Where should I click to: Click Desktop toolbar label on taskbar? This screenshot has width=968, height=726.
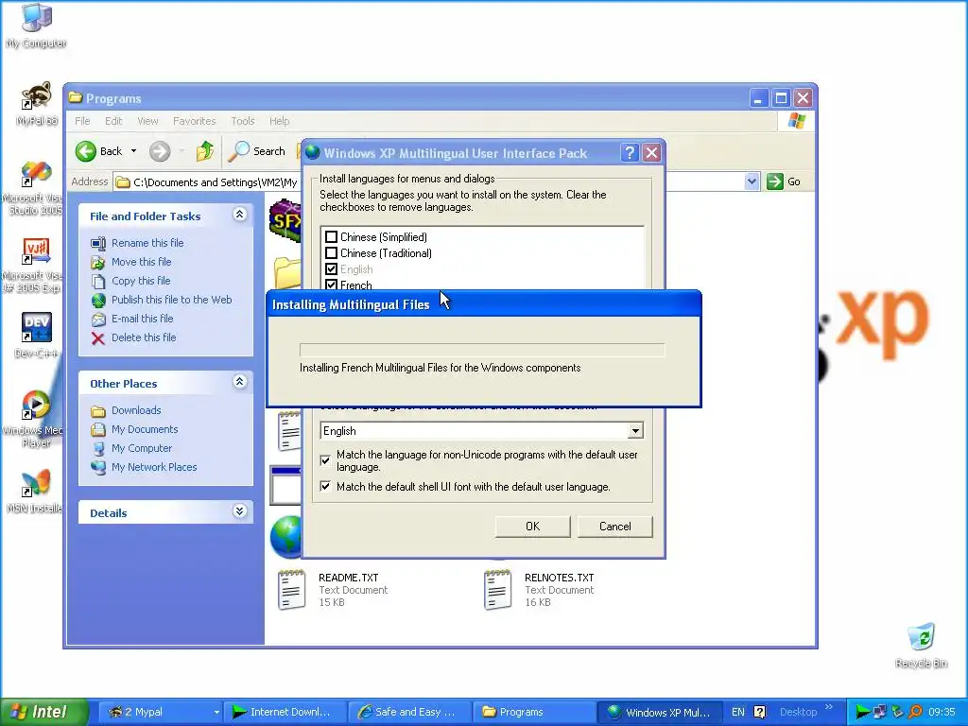tap(798, 713)
